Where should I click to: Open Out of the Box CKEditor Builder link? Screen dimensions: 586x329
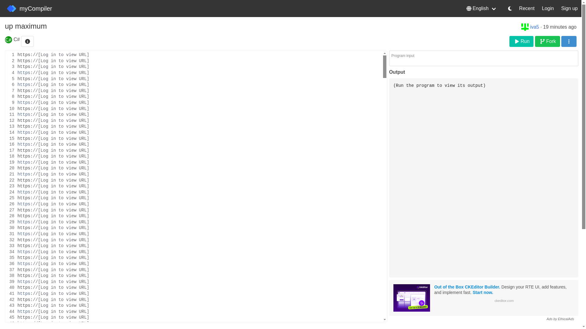pyautogui.click(x=467, y=287)
